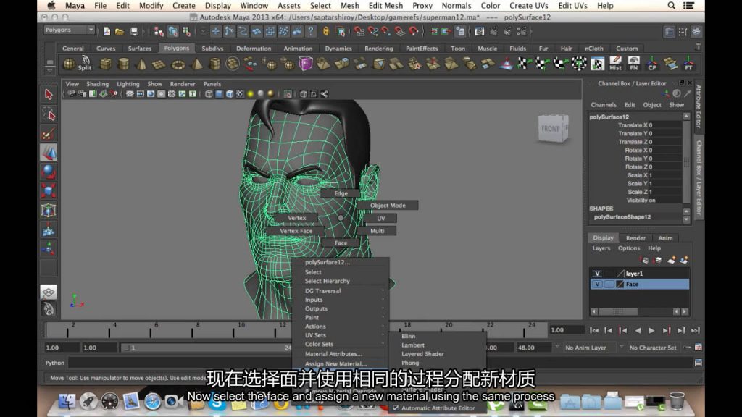742x417 pixels.
Task: Click the FN shelf button
Action: point(633,64)
